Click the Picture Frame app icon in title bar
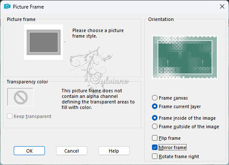Image resolution: width=229 pixels, height=165 pixels. tap(7, 6)
